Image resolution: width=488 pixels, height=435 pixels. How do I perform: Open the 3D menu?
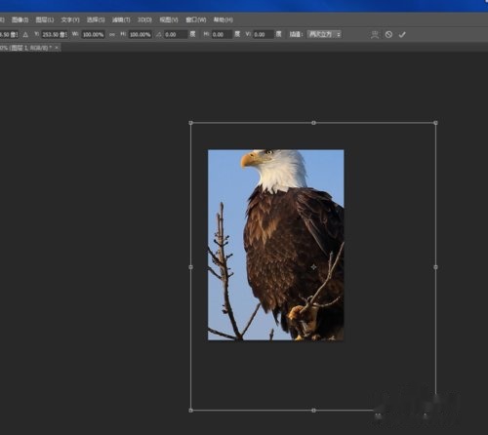(144, 20)
